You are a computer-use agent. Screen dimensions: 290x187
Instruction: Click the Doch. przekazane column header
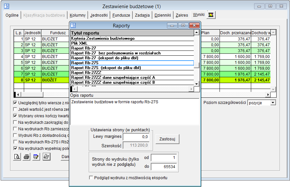(235, 33)
